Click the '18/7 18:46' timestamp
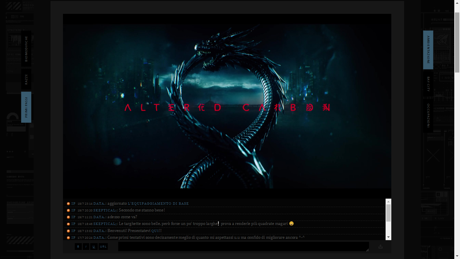Screen dimensions: 460x259 [x=85, y=224]
